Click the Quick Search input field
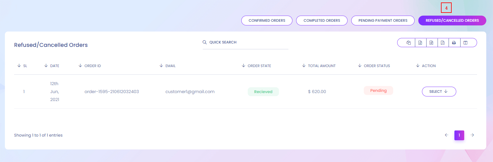Screen dimensions: 493x162 pos(247,43)
